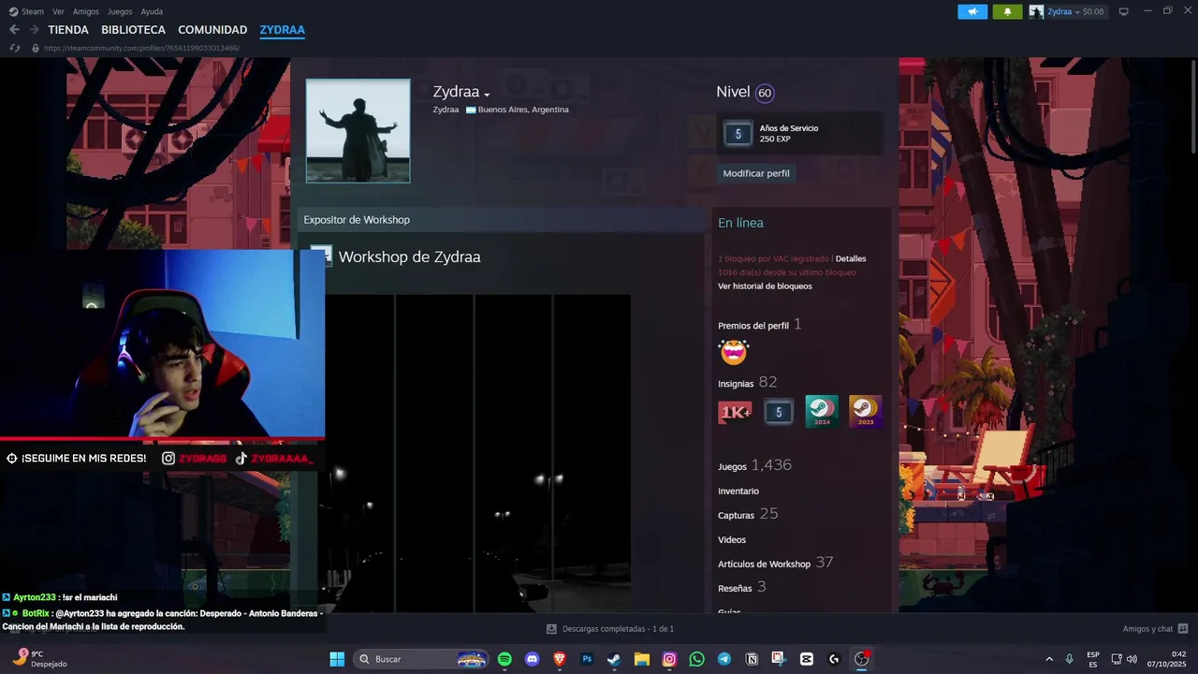Expand the Zydraa profile name dropdown arrow
Viewport: 1198px width, 674px height.
pos(487,95)
